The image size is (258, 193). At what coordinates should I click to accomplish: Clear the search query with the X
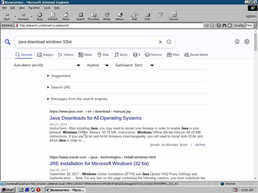[160, 42]
